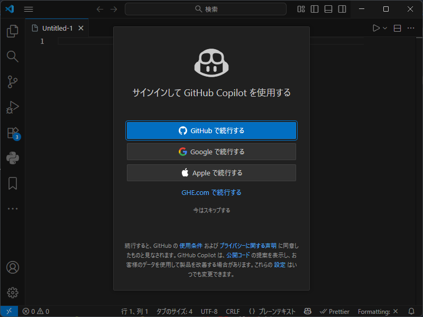423x317 pixels.
Task: Click the タブのサイズ: 4 indentation status item
Action: click(x=174, y=311)
